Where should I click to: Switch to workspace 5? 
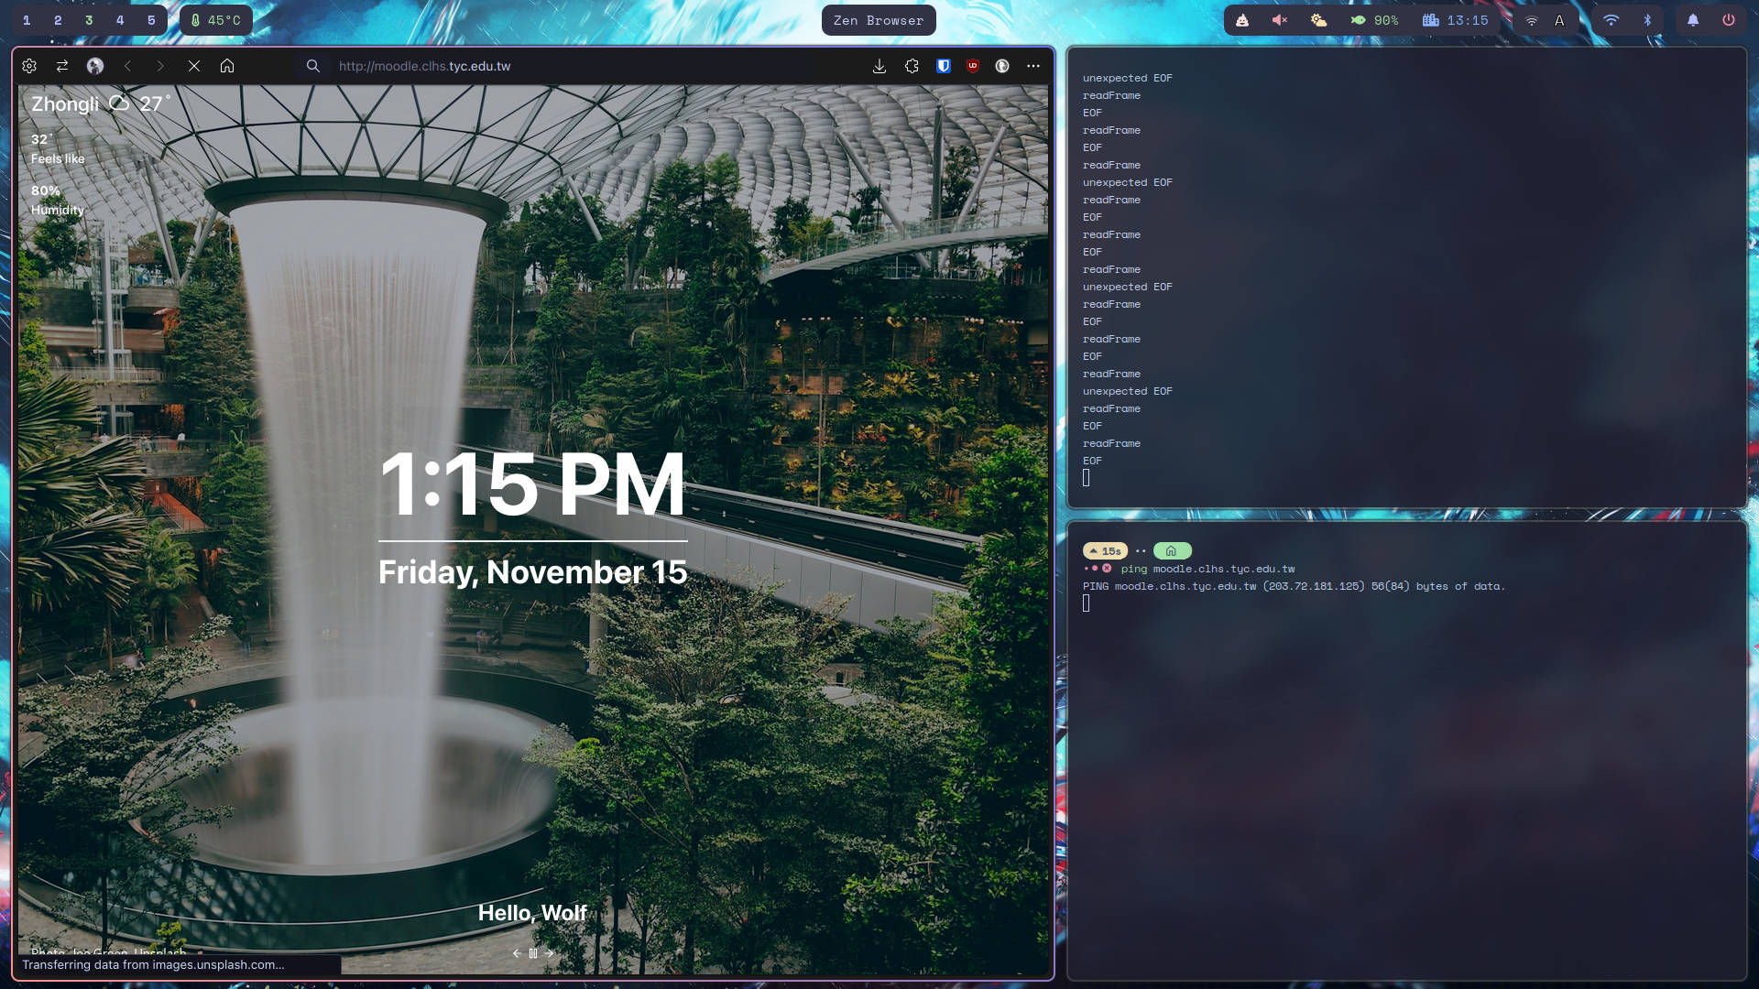pos(151,20)
